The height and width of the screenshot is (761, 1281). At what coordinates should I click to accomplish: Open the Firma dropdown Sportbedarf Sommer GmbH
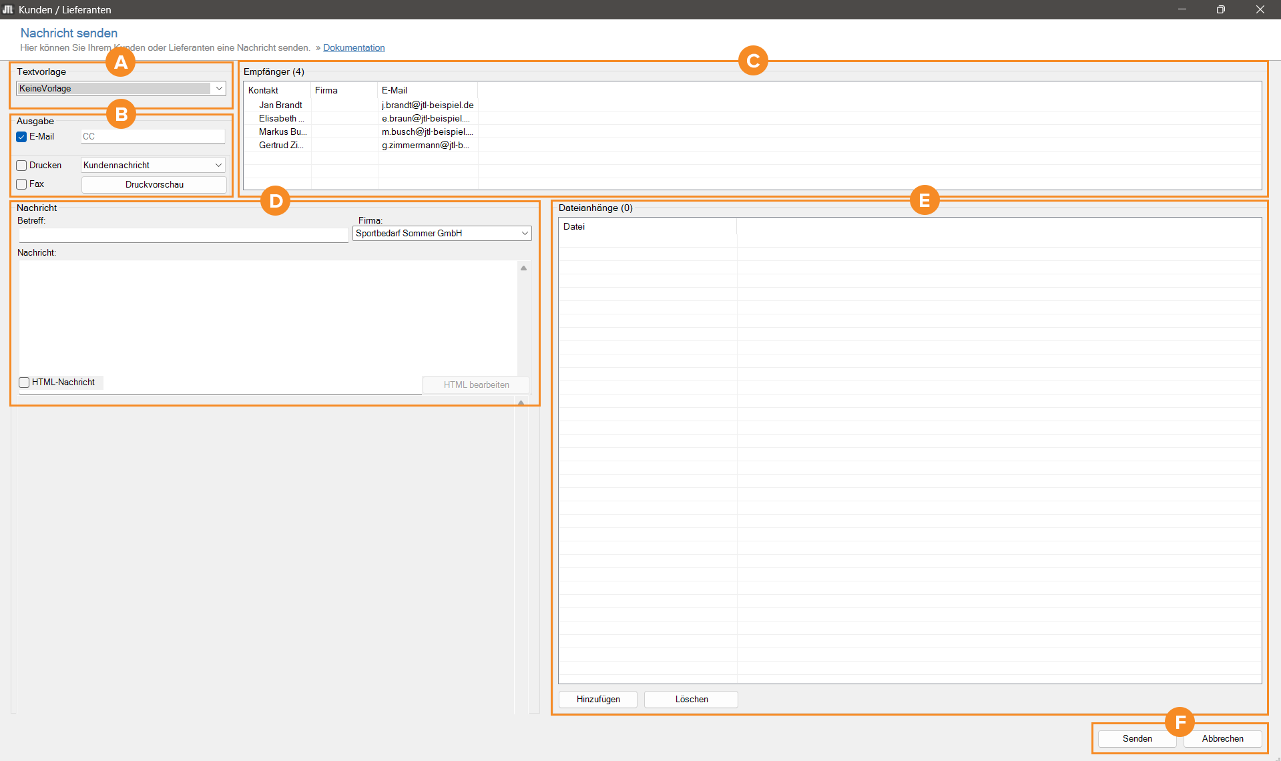pyautogui.click(x=525, y=233)
